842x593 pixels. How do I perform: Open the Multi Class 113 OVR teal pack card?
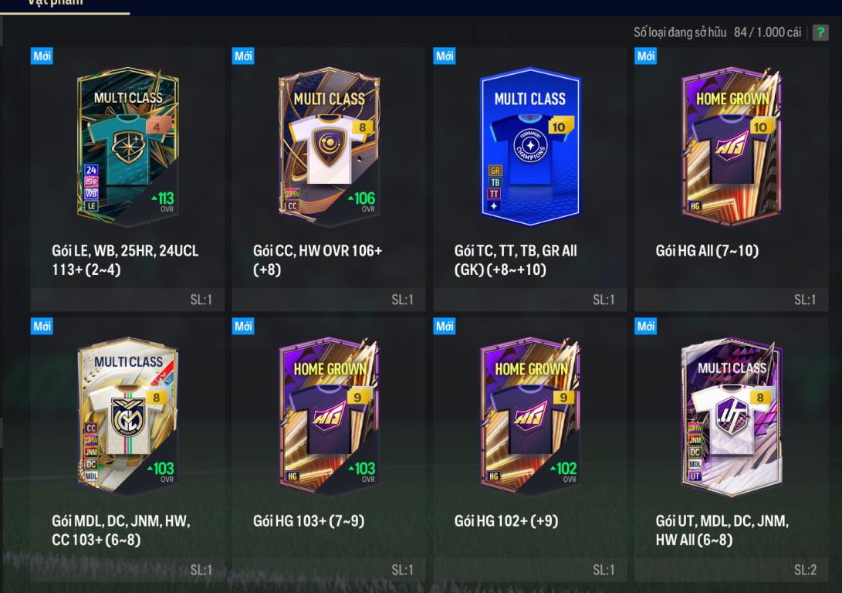[x=128, y=145]
